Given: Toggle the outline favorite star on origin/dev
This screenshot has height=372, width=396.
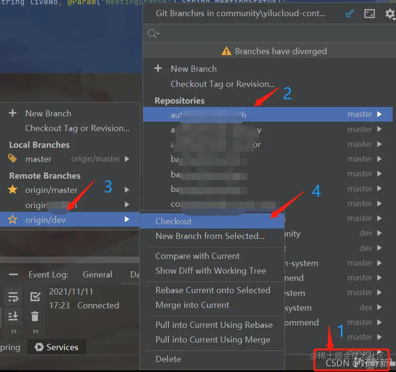Looking at the screenshot, I should (x=13, y=219).
